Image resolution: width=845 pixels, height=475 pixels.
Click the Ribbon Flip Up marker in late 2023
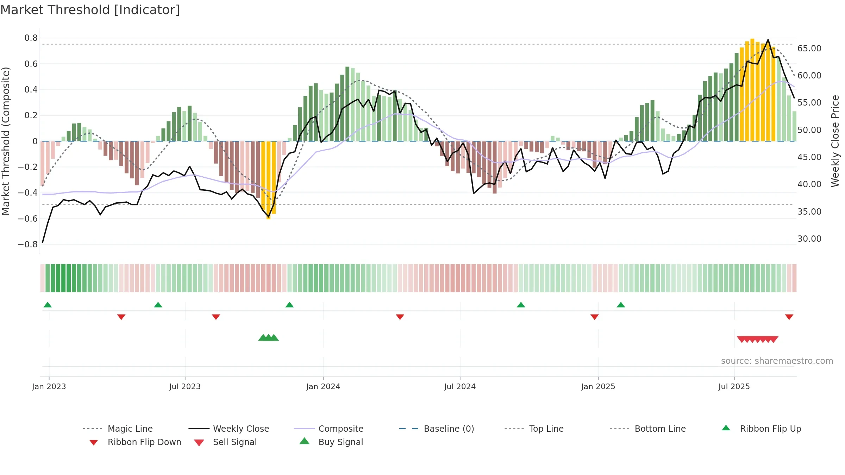289,305
